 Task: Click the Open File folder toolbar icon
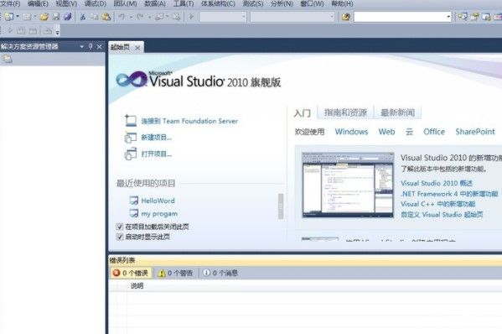coord(44,17)
